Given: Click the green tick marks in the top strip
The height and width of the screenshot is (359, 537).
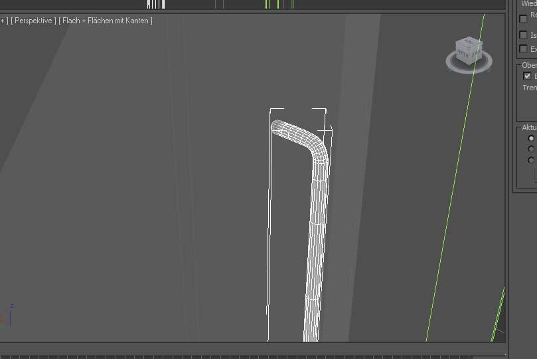Looking at the screenshot, I should pos(272,4).
